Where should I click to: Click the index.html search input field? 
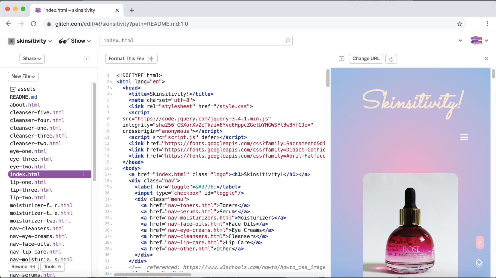(x=192, y=41)
